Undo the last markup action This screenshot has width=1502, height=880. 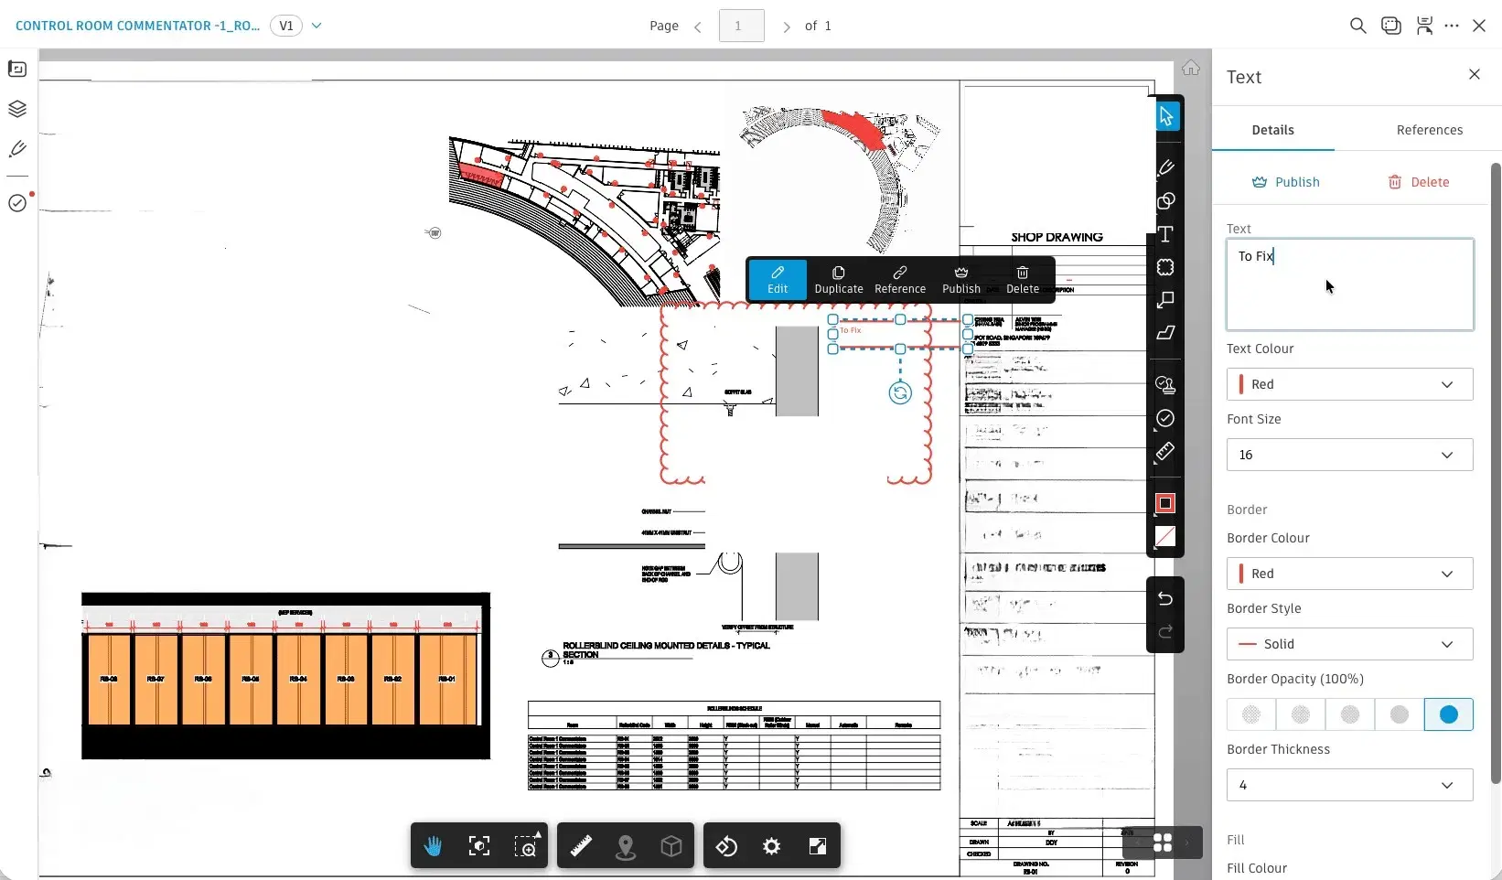[x=1165, y=598]
